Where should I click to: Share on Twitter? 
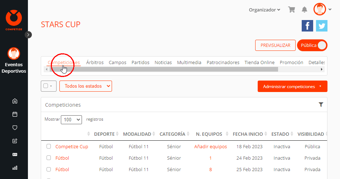click(x=322, y=26)
